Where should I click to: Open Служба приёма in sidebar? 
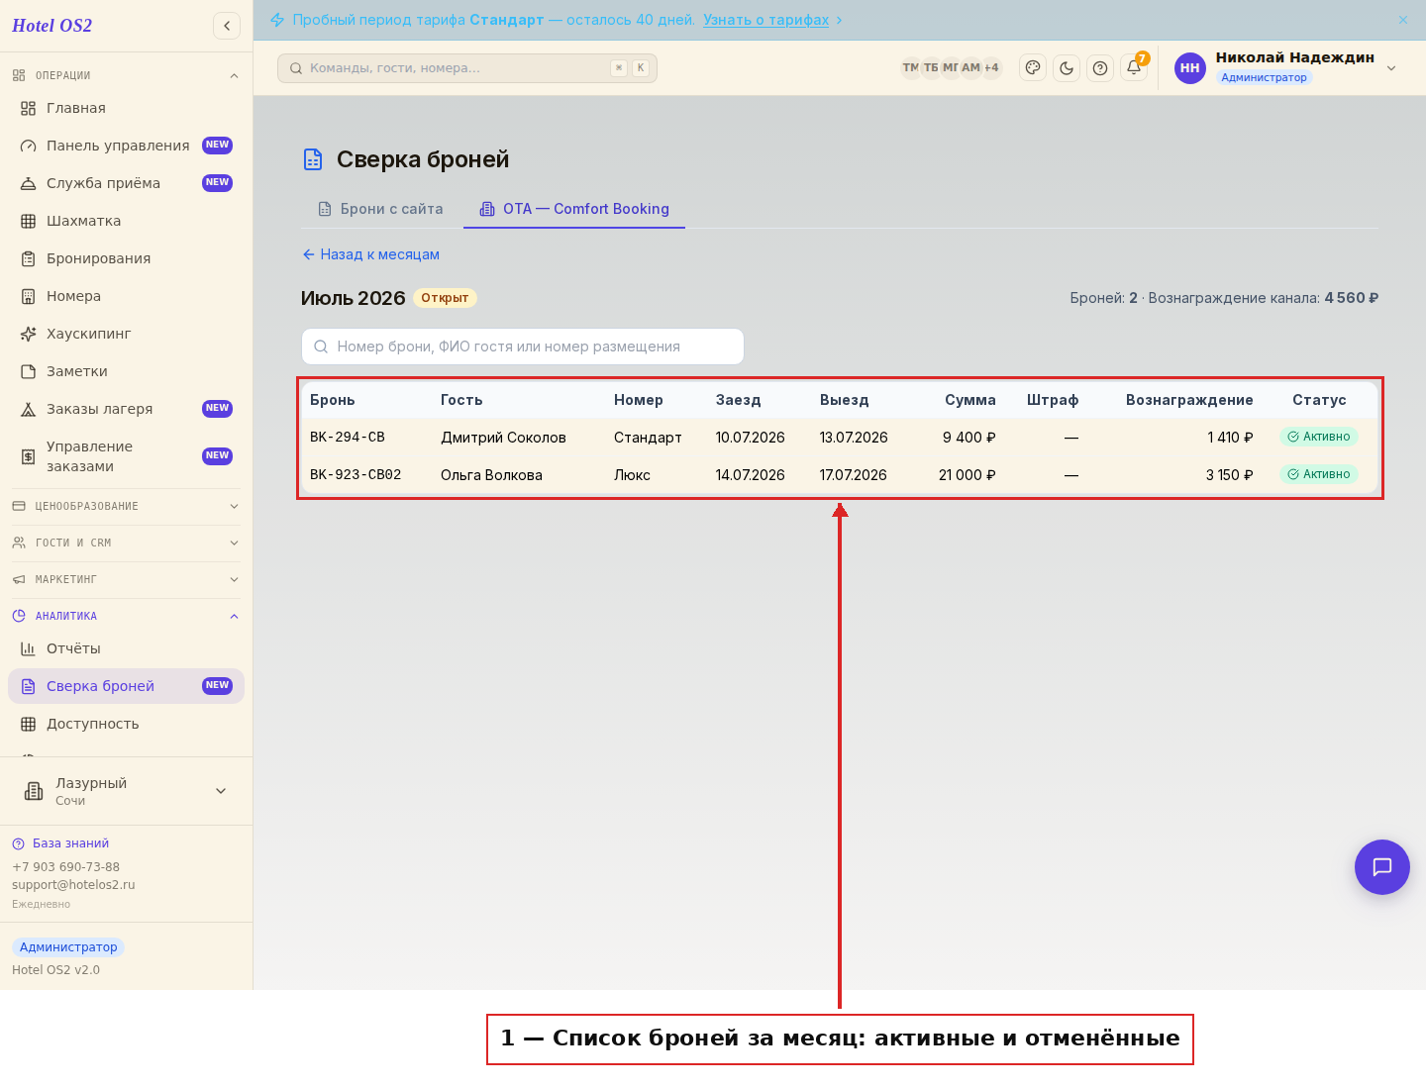(x=126, y=183)
